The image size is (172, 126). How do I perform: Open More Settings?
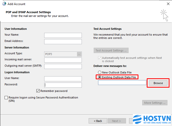coord(155,103)
